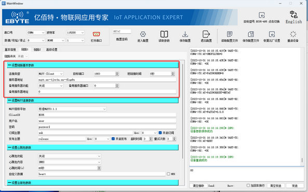Collapse the 设置链路基本参数 section

92,65
